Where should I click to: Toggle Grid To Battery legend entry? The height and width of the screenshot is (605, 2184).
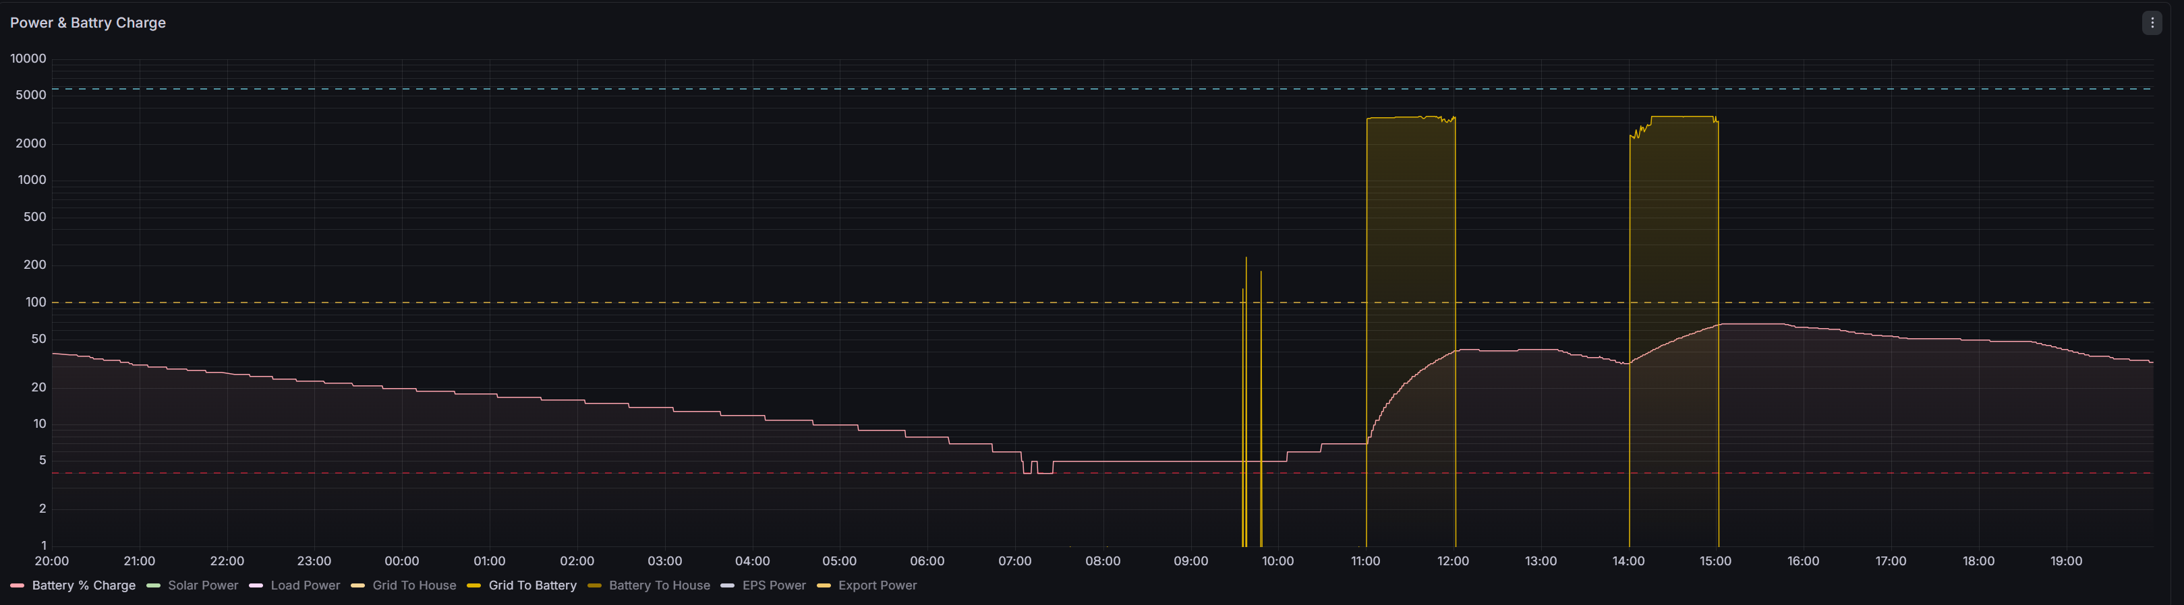click(x=532, y=585)
